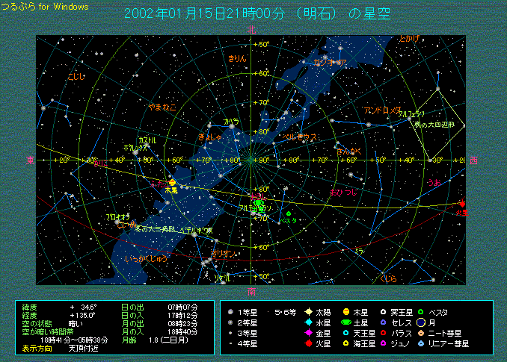Click the Venus (金星) magenta icon in the legend
507x362 pixels.
click(308, 333)
